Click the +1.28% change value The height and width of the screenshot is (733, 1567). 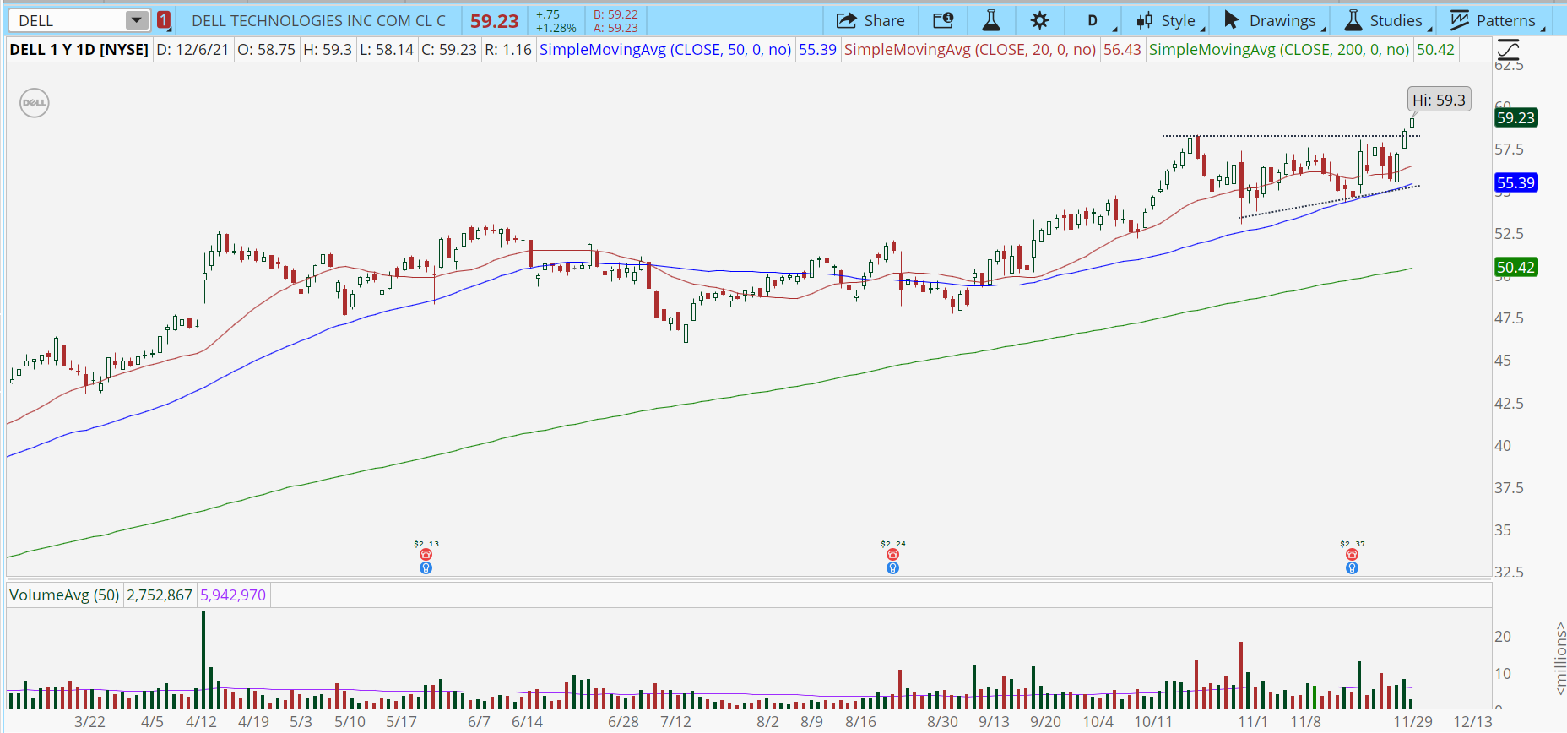click(556, 28)
